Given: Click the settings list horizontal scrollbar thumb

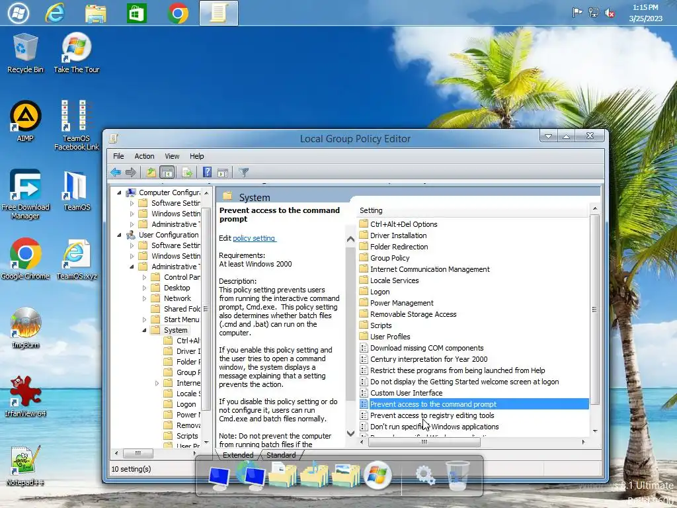Looking at the screenshot, I should [x=424, y=442].
